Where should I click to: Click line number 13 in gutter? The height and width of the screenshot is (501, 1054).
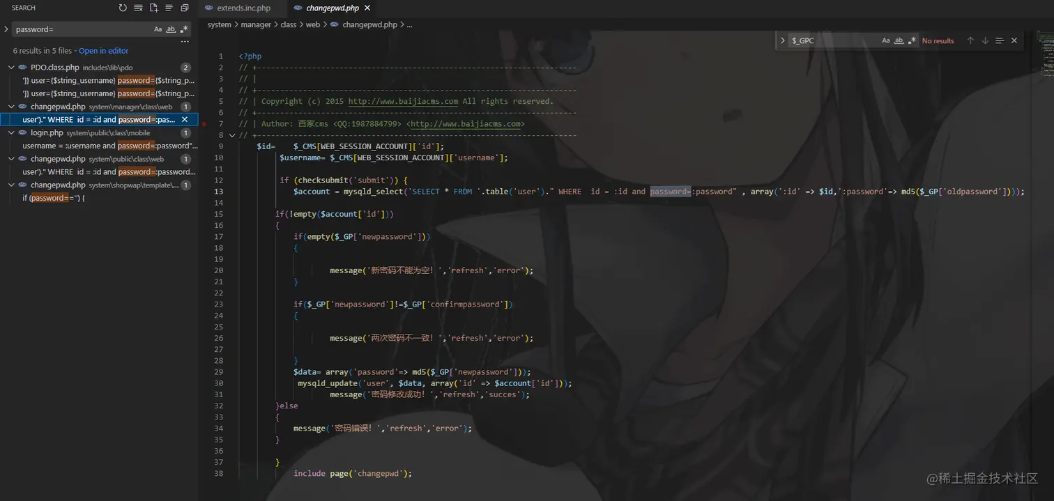tap(219, 192)
